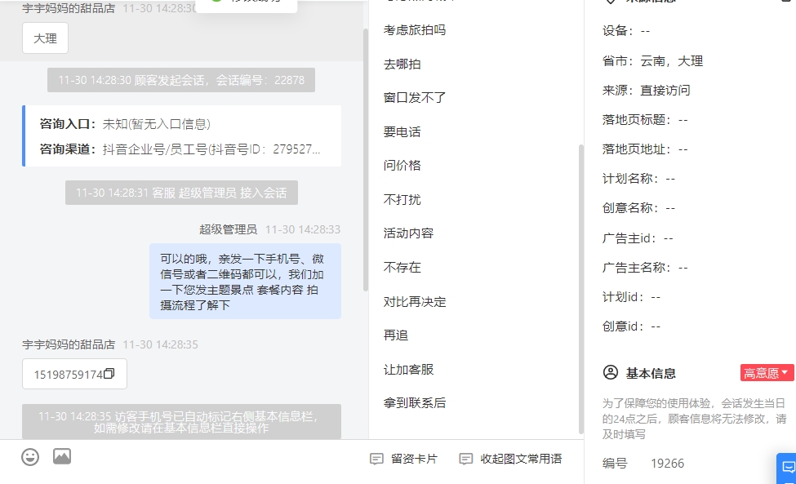Select quick reply 去哪拍
796x484 pixels.
pyautogui.click(x=402, y=64)
